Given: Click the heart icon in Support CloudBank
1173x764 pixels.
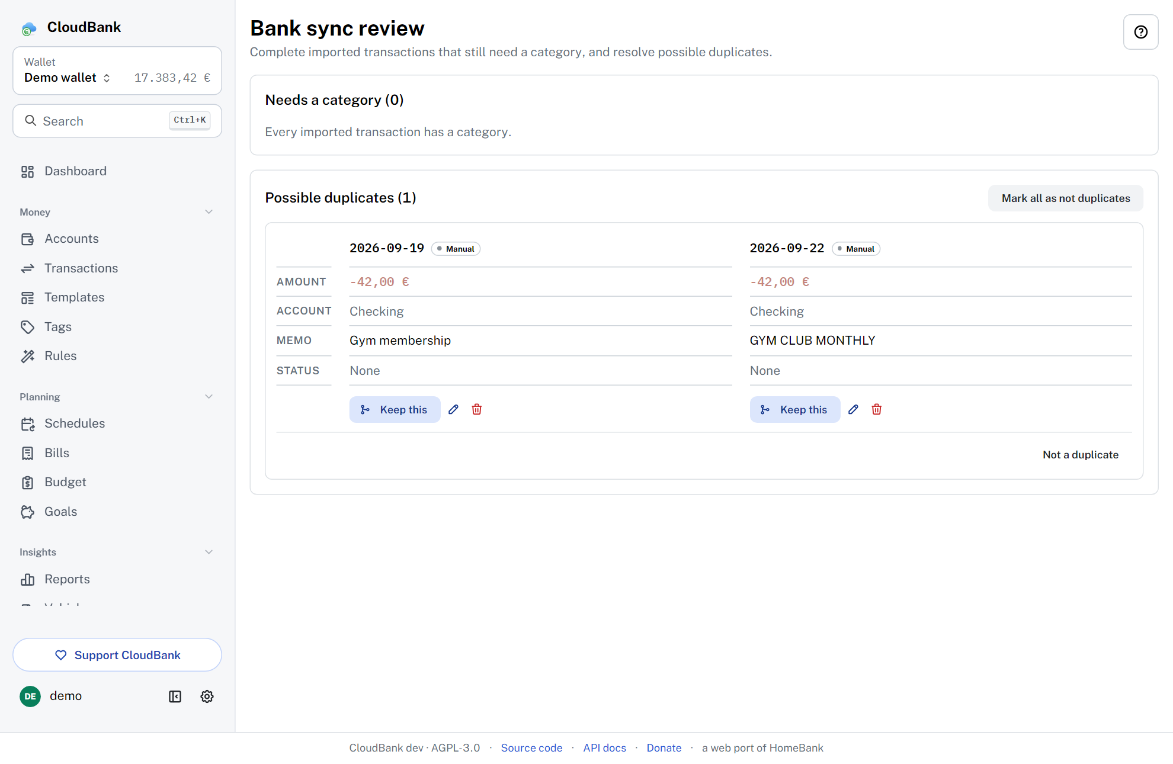Looking at the screenshot, I should 60,655.
